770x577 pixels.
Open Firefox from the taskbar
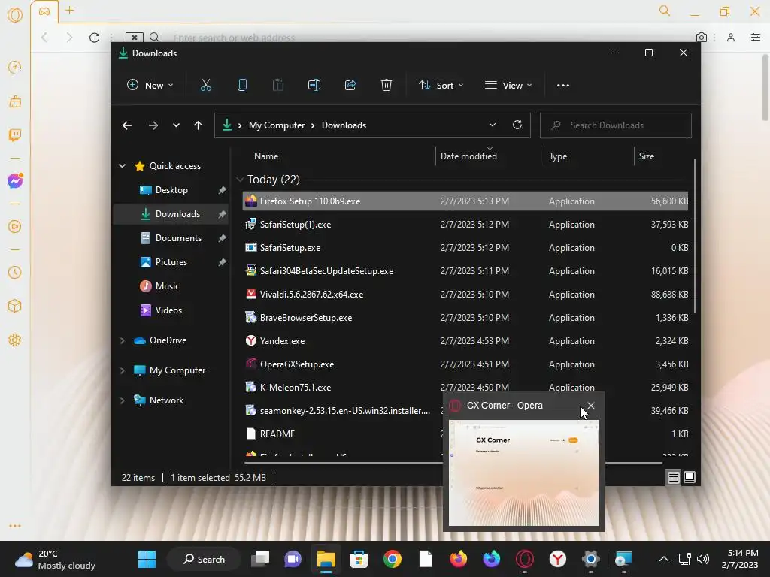click(x=459, y=559)
